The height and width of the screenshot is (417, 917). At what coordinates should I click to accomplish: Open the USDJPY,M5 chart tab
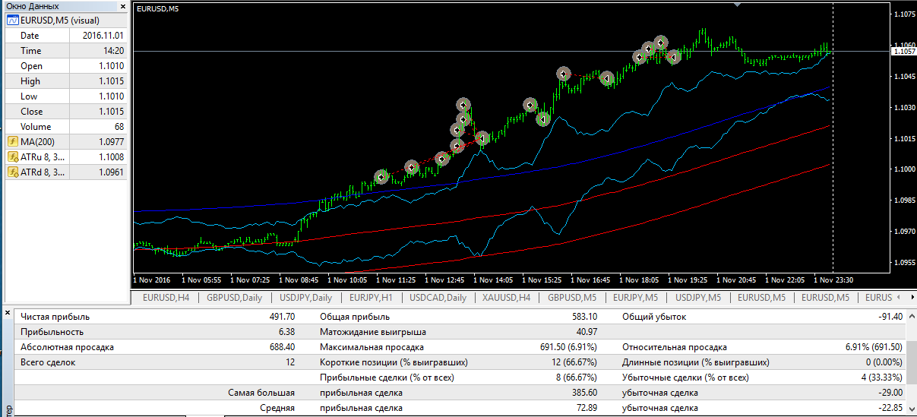click(699, 298)
